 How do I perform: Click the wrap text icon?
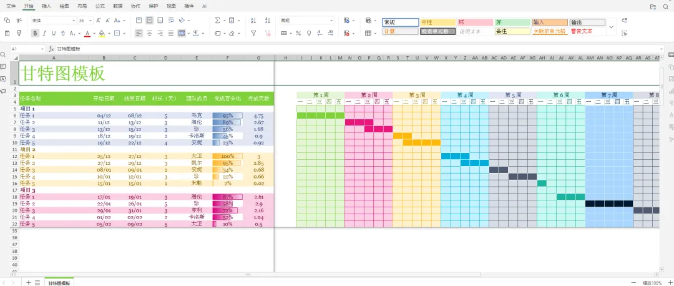coord(171,20)
